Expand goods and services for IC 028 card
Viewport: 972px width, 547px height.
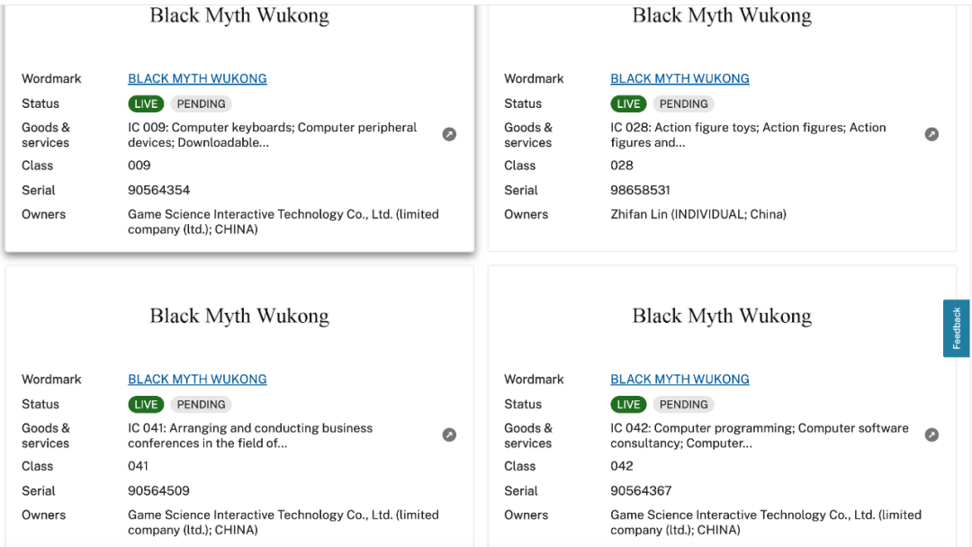pyautogui.click(x=931, y=135)
